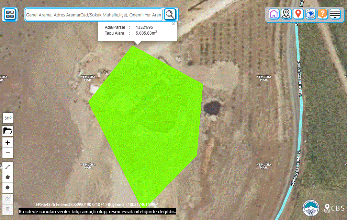Image resolution: width=347 pixels, height=220 pixels.
Task: Select the polygon drawing tool
Action: pos(8,177)
